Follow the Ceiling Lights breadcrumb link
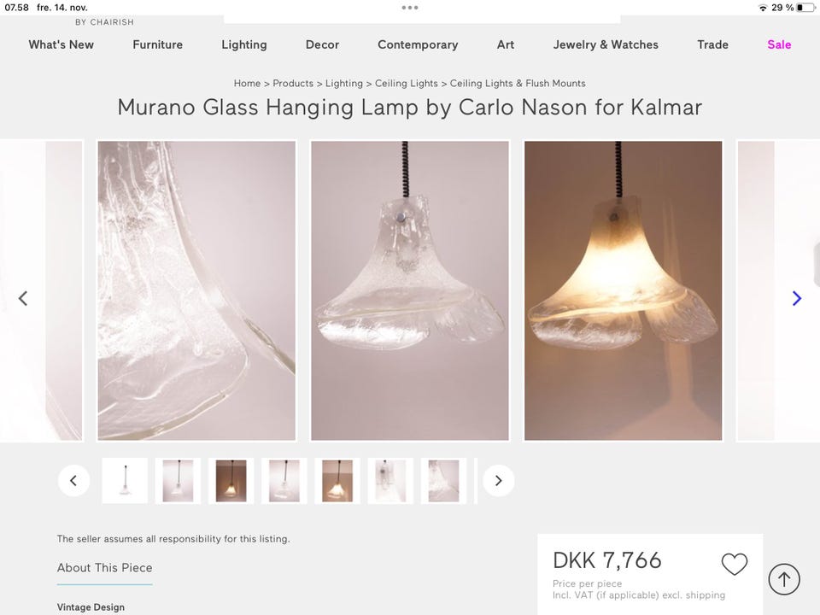Screen dimensions: 820x615 407,83
